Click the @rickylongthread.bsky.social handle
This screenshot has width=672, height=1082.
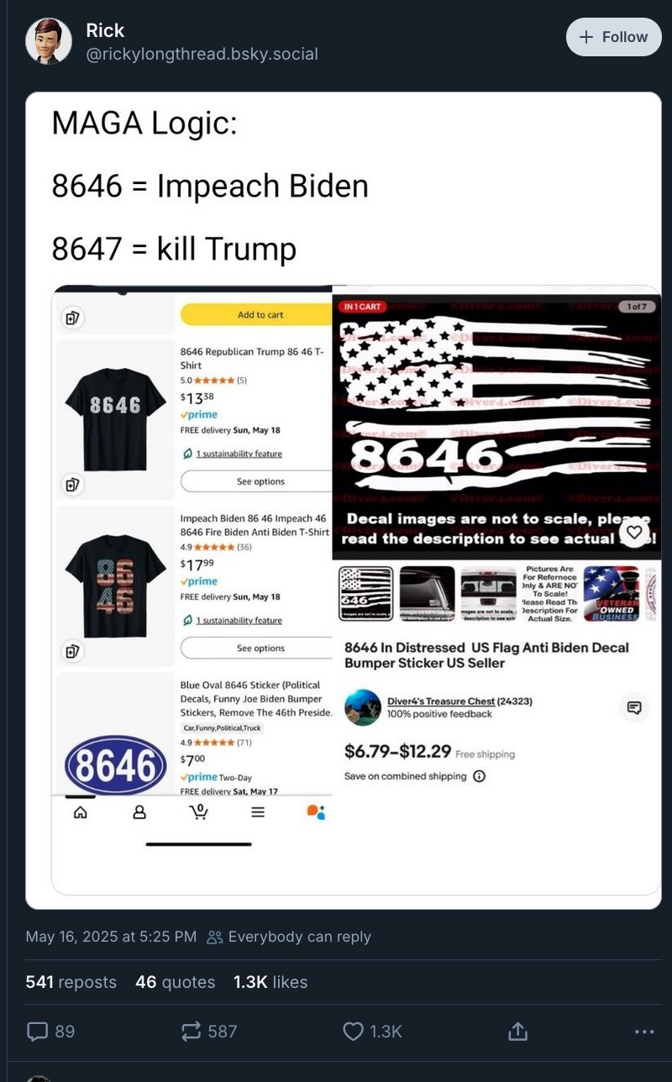[202, 54]
